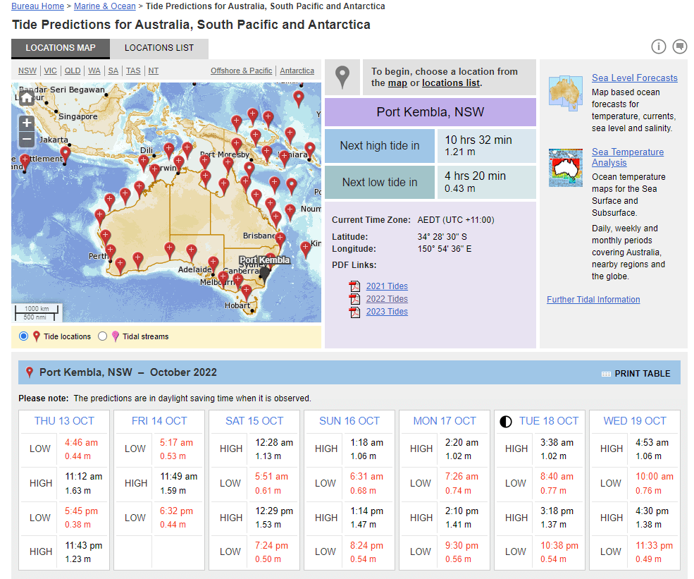
Task: Click the map scale bar
Action: 36,312
